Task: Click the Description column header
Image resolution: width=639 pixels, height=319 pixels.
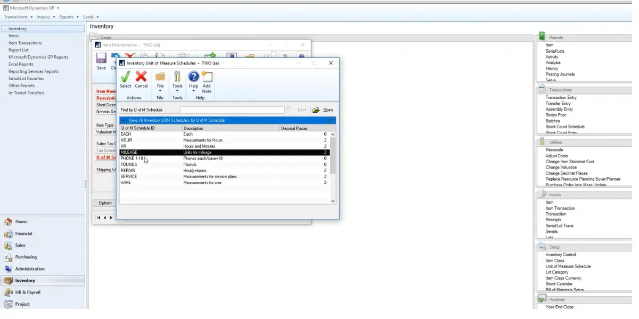Action: tap(231, 128)
